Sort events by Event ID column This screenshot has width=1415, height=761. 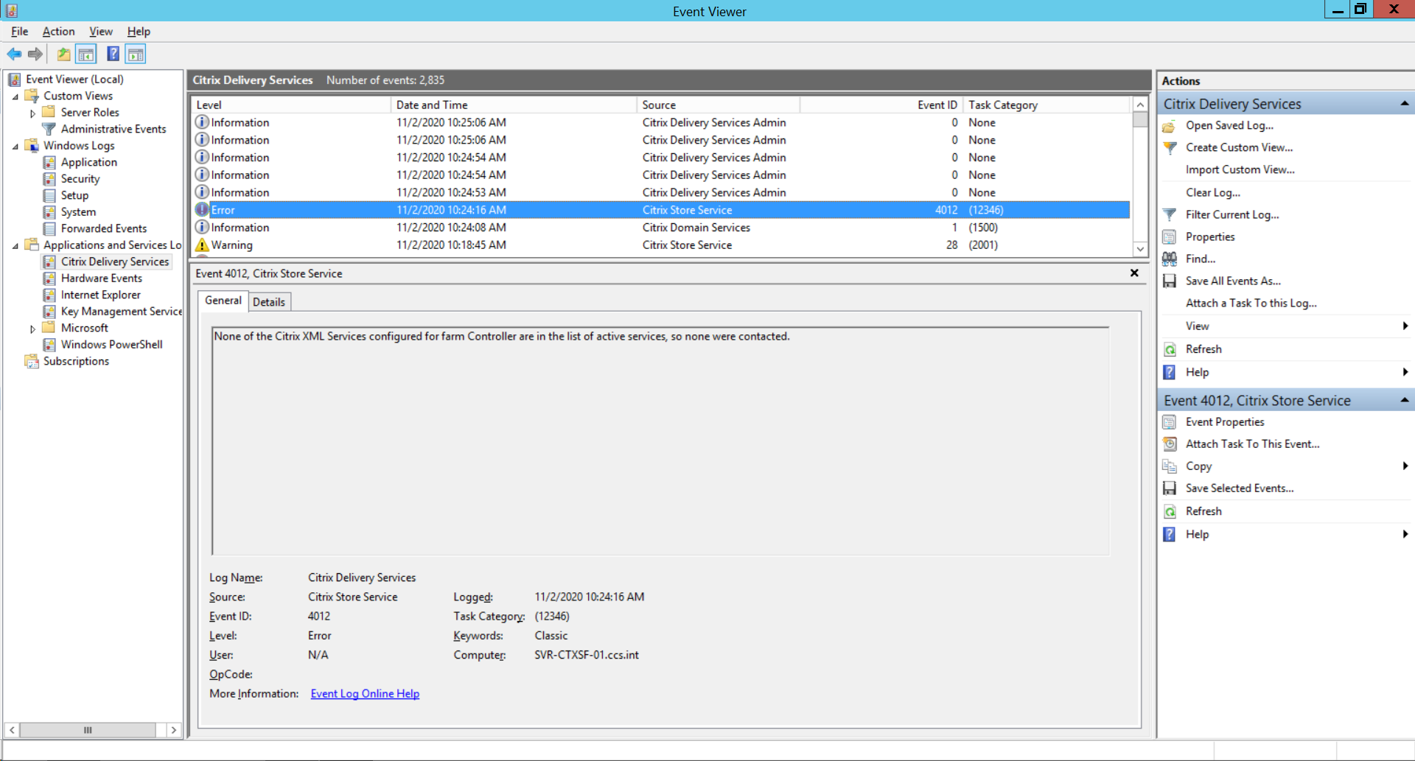tap(881, 105)
